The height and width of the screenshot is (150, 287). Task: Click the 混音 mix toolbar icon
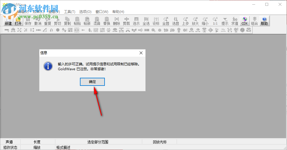(x=97, y=21)
